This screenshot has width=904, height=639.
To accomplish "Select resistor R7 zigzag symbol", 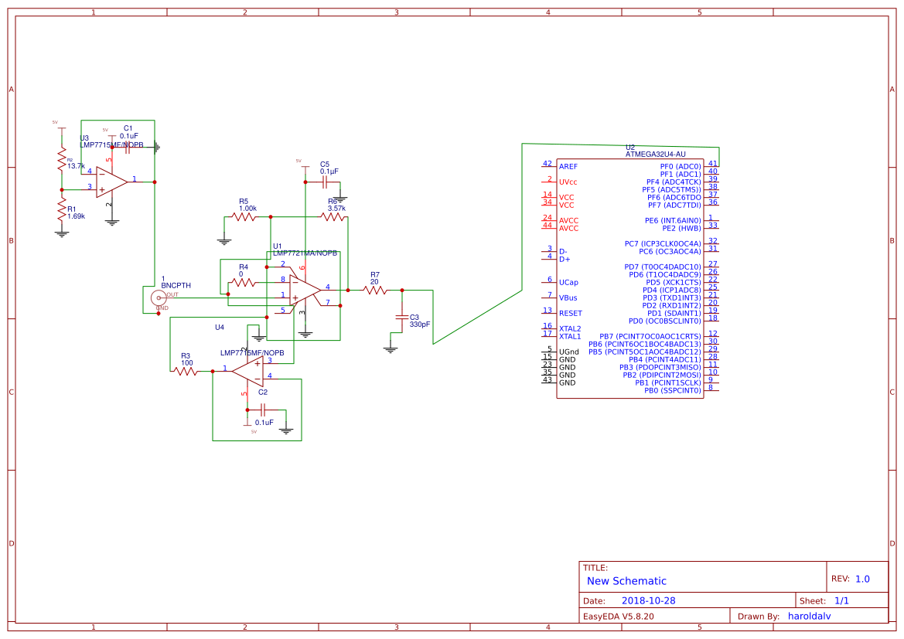I will 375,290.
